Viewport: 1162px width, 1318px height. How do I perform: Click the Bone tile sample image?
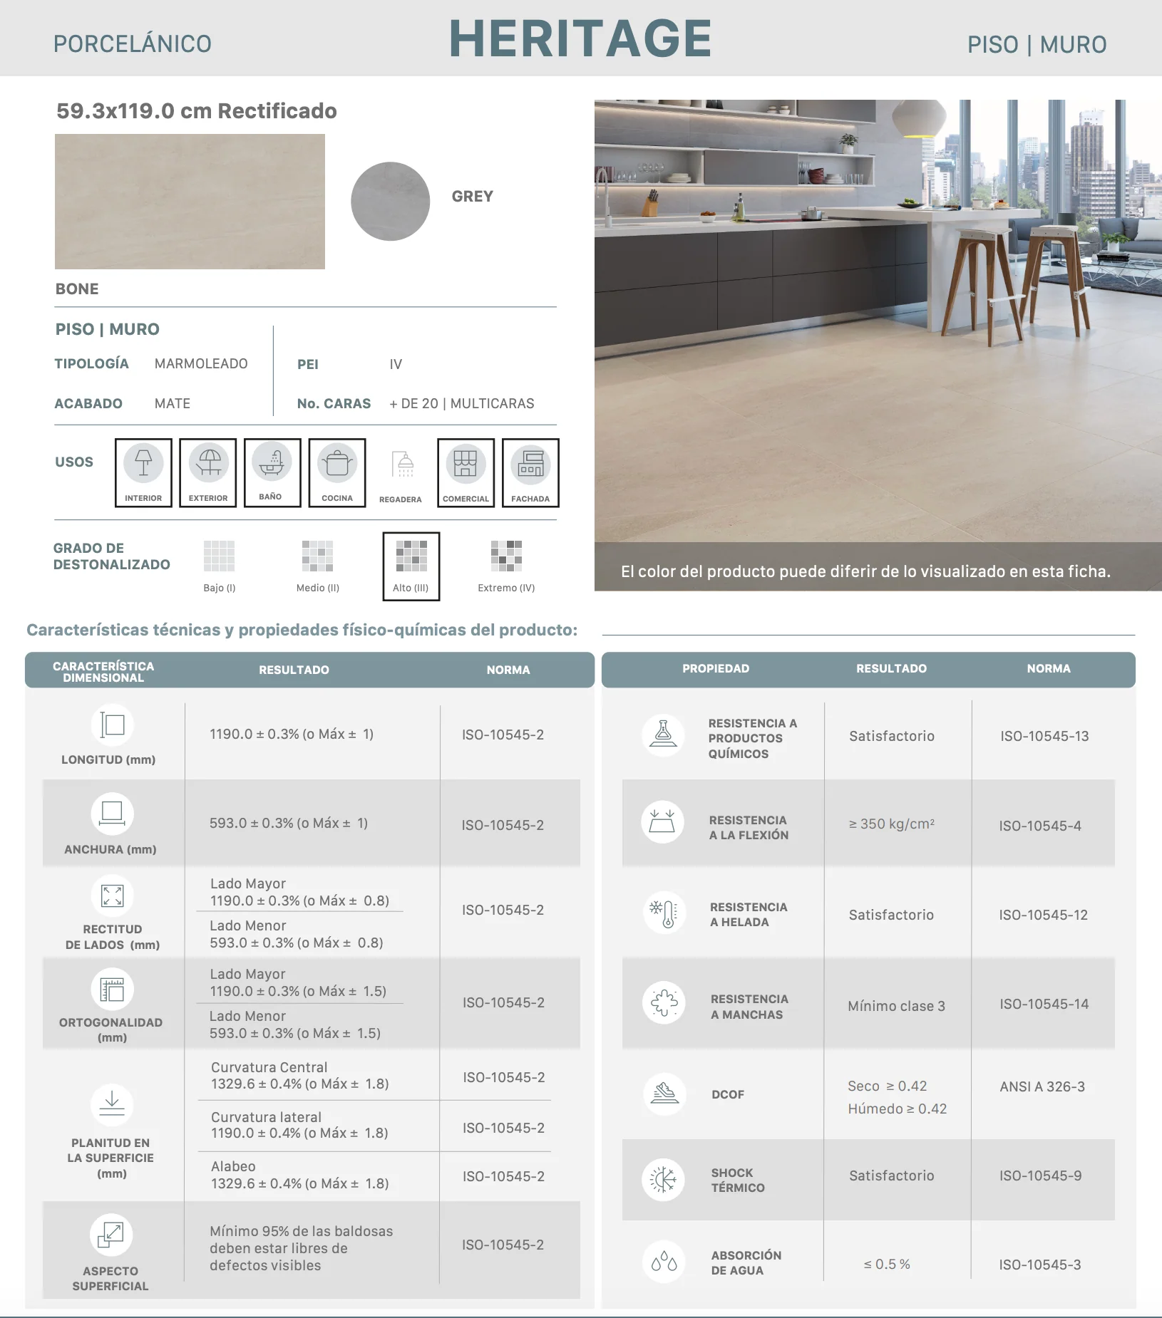(x=190, y=202)
